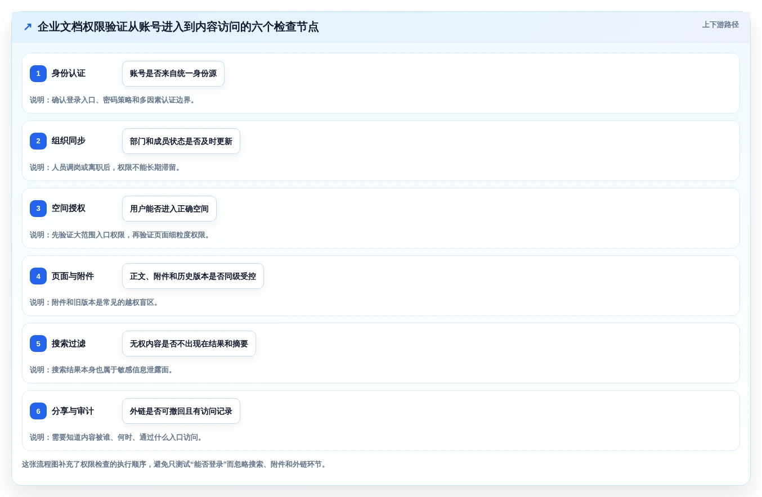Click the 外链是否可撤回且有访问记录 chip
The height and width of the screenshot is (497, 762).
(x=181, y=411)
